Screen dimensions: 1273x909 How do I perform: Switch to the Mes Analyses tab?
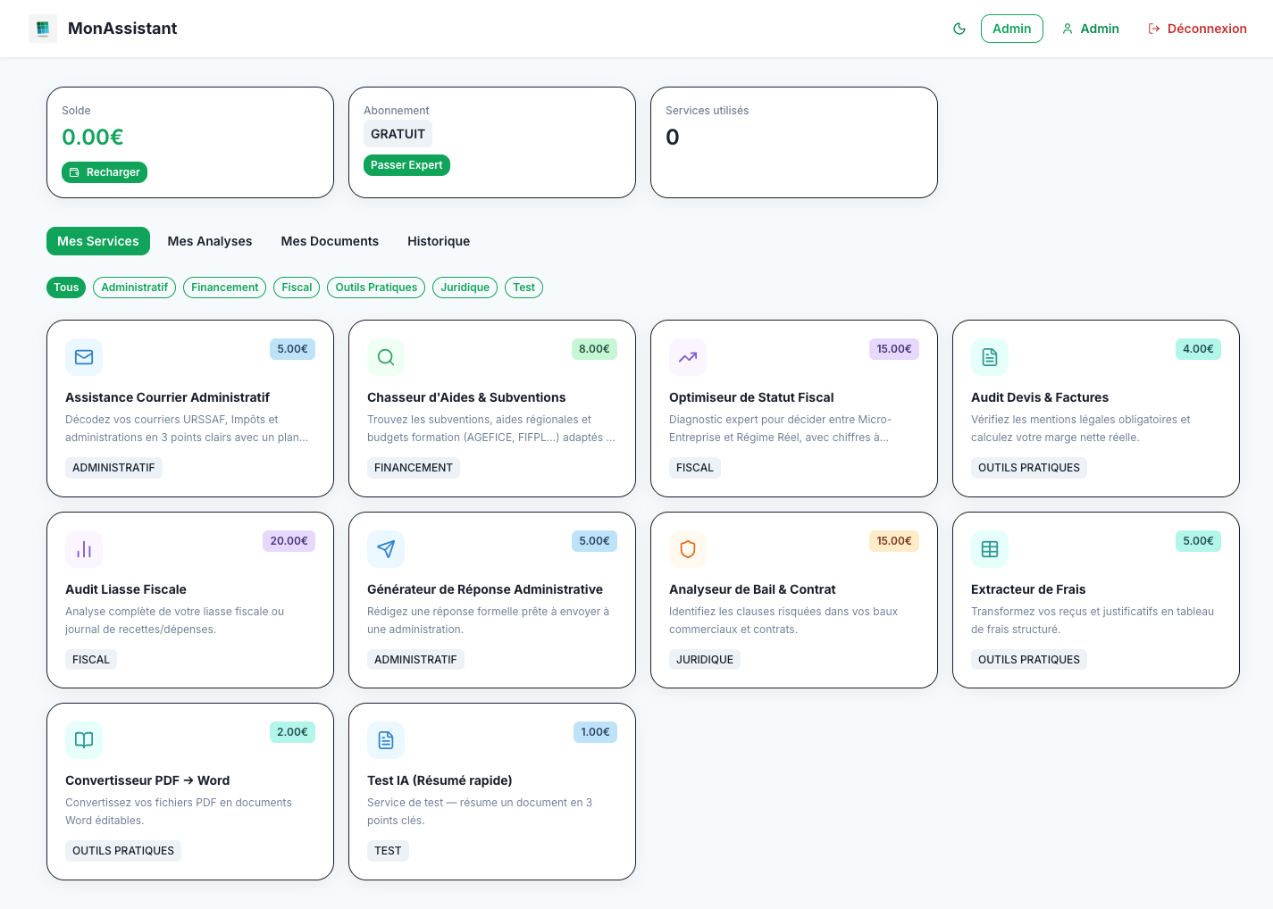tap(210, 241)
